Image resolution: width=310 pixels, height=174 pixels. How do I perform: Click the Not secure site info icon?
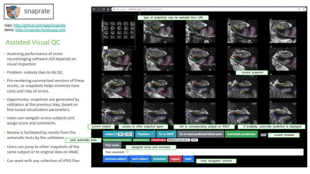pos(114,9)
